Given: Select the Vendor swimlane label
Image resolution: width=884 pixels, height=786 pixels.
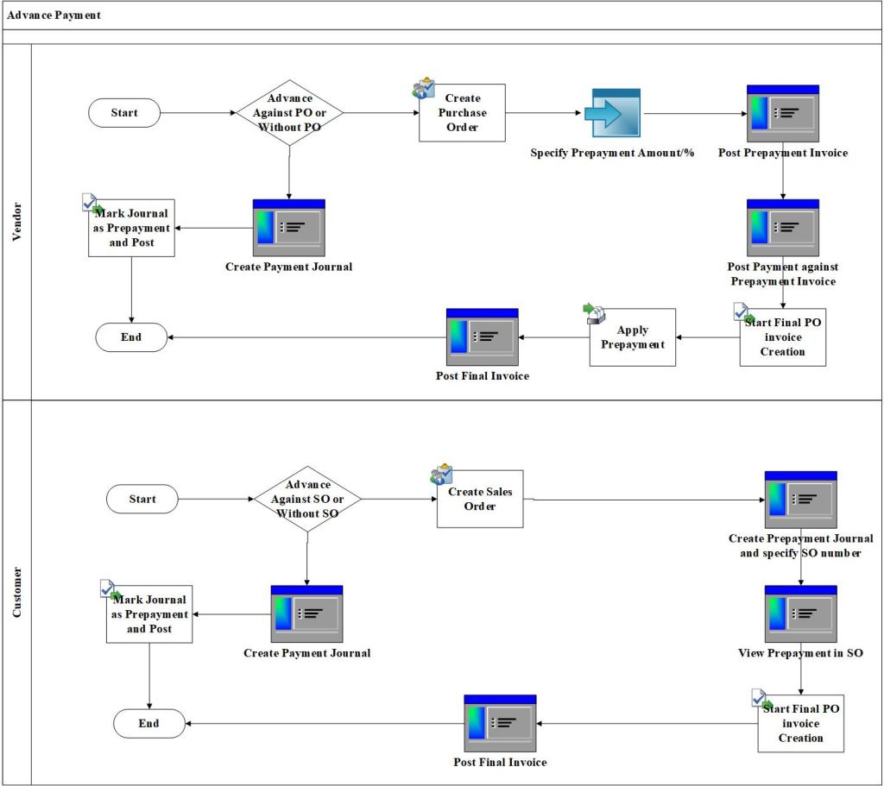Looking at the screenshot, I should coord(17,222).
